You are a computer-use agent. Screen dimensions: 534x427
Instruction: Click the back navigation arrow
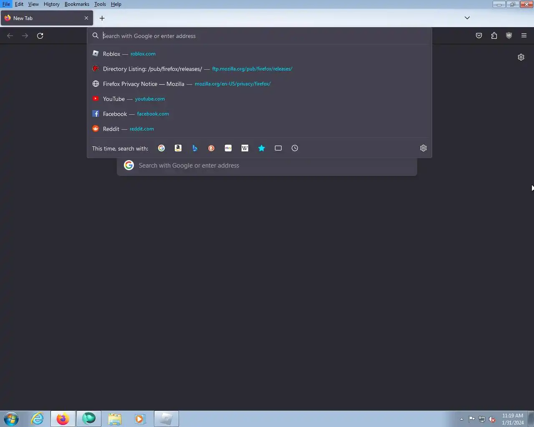pos(10,35)
